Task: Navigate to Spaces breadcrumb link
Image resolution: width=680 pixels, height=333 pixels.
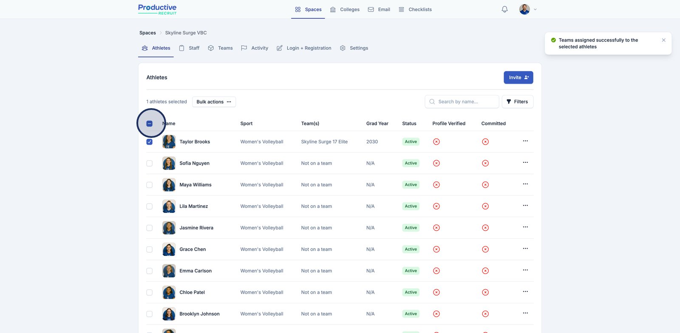Action: [147, 33]
